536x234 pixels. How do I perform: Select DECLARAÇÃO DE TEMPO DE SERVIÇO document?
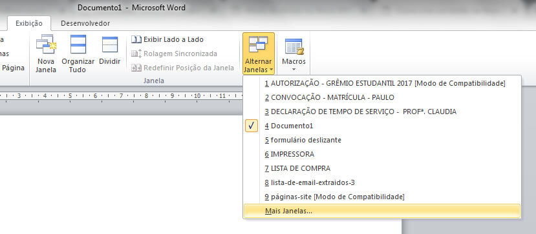(x=382, y=112)
